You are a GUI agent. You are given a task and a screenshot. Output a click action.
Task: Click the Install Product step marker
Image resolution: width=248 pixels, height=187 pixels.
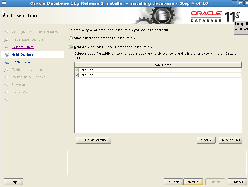pos(7,92)
